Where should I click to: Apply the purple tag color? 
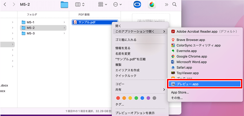148,98
